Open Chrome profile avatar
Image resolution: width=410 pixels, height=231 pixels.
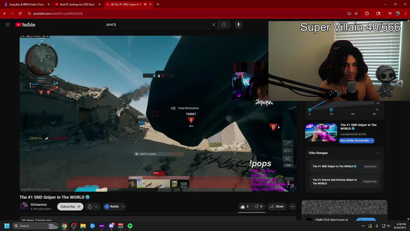(x=398, y=13)
